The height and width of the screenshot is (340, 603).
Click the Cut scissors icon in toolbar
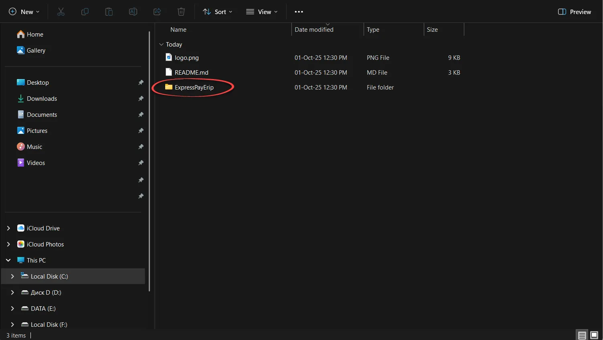tap(61, 12)
